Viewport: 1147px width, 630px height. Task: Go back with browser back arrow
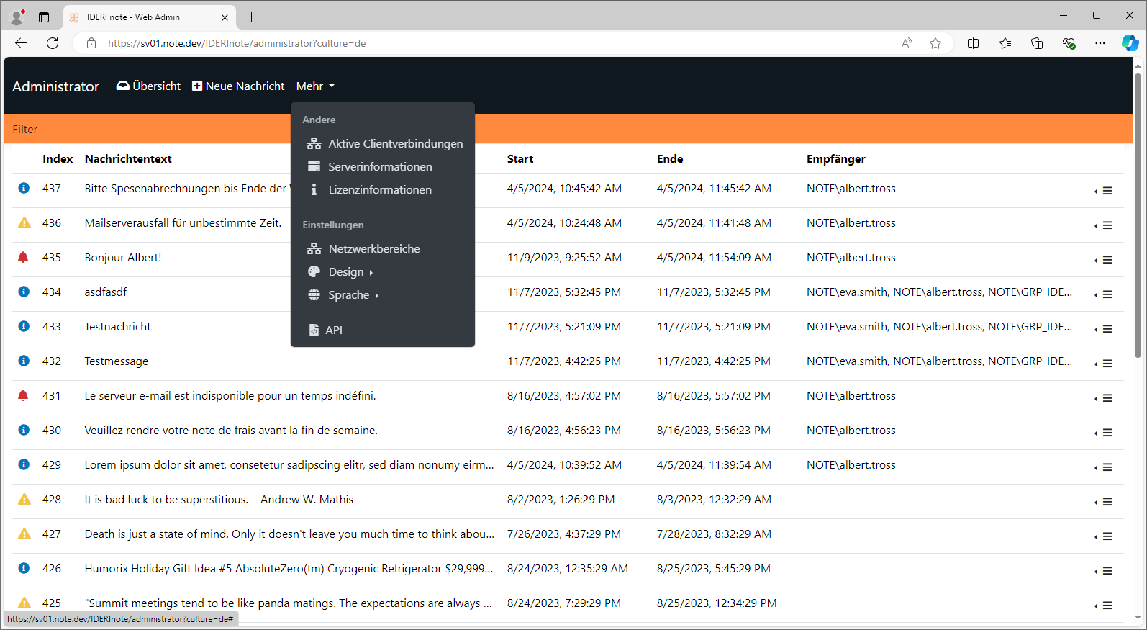(x=21, y=43)
